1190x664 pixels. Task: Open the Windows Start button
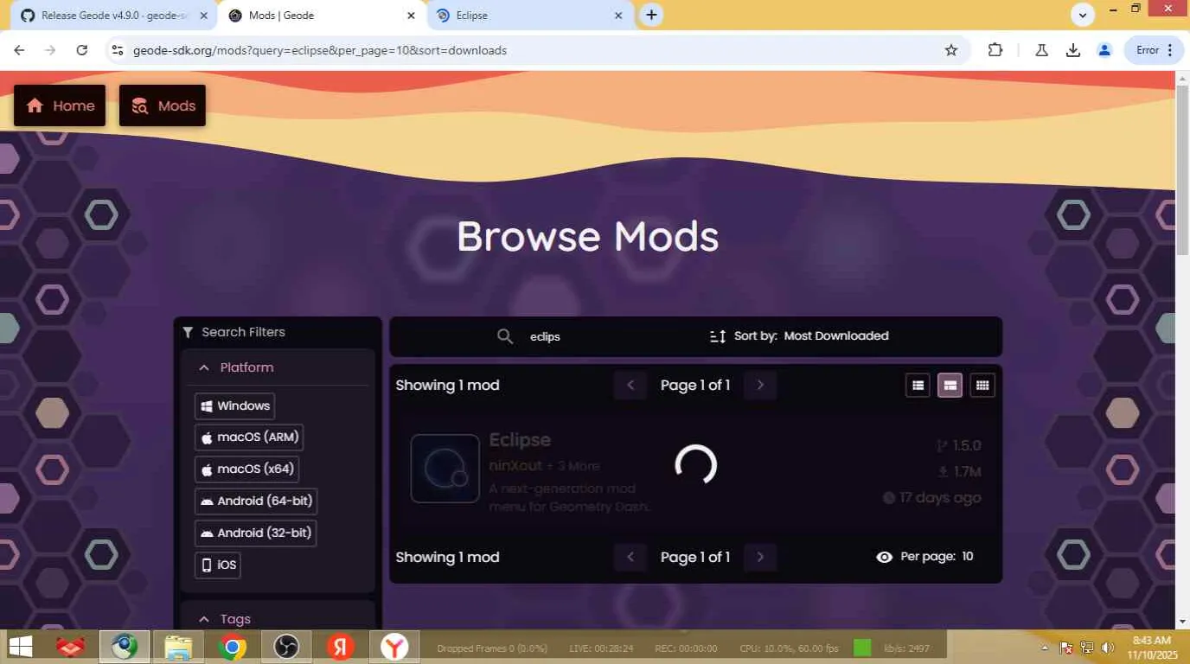tap(20, 647)
